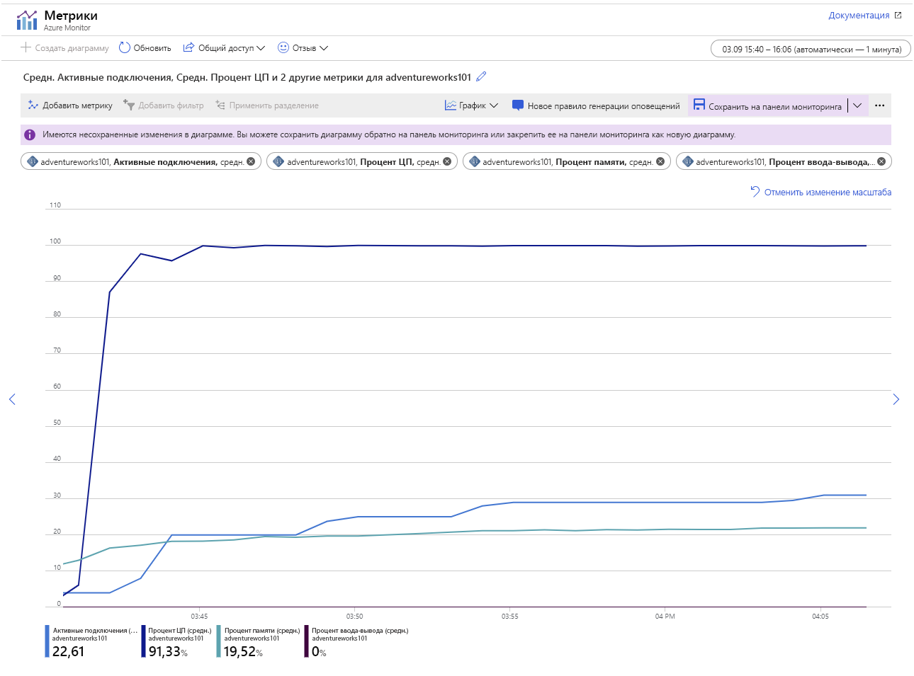Click Сохранить на панели мониторинга
Viewport: 914px width, 676px height.
click(768, 105)
